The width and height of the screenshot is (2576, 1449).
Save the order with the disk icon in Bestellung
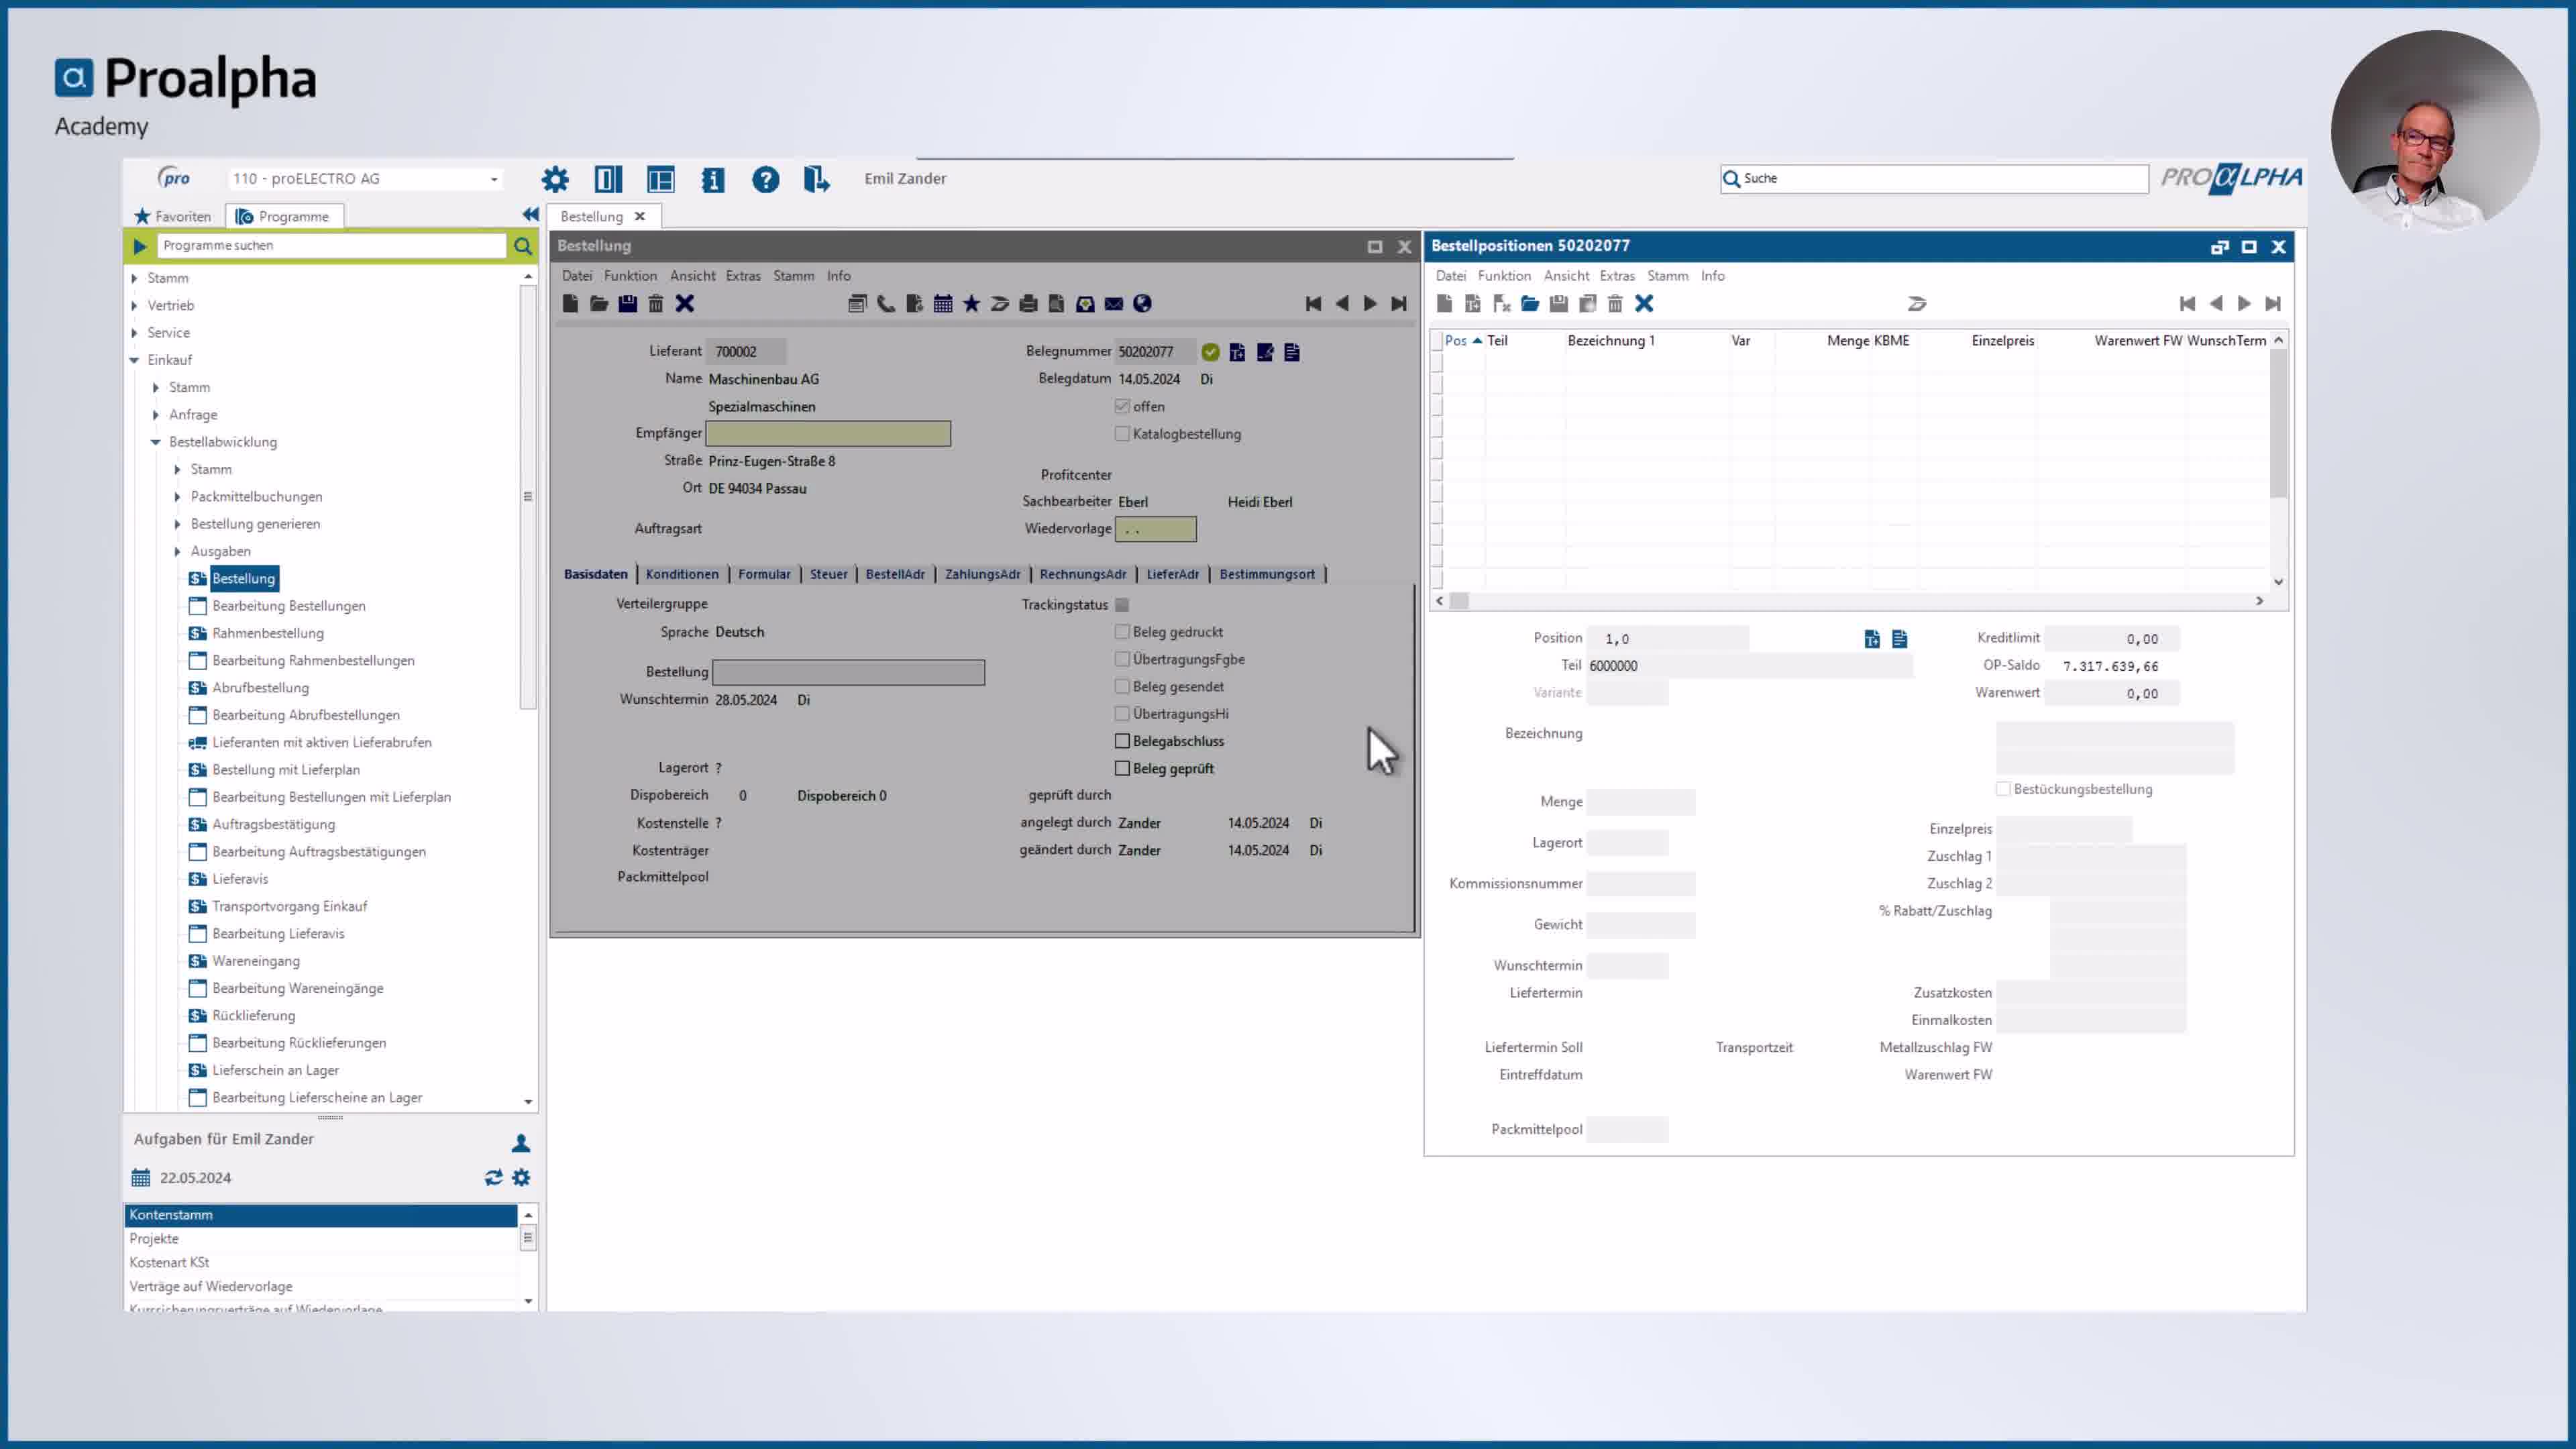coord(627,304)
